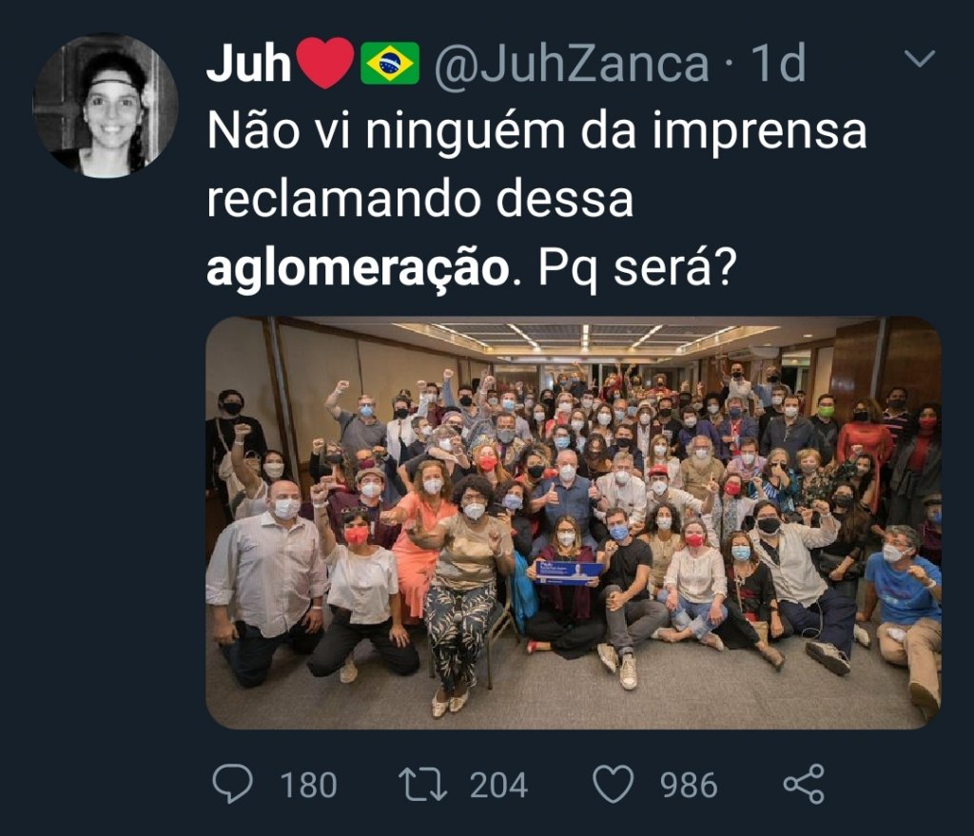Click the red heart emoji beside Juh
The height and width of the screenshot is (836, 974).
point(325,63)
